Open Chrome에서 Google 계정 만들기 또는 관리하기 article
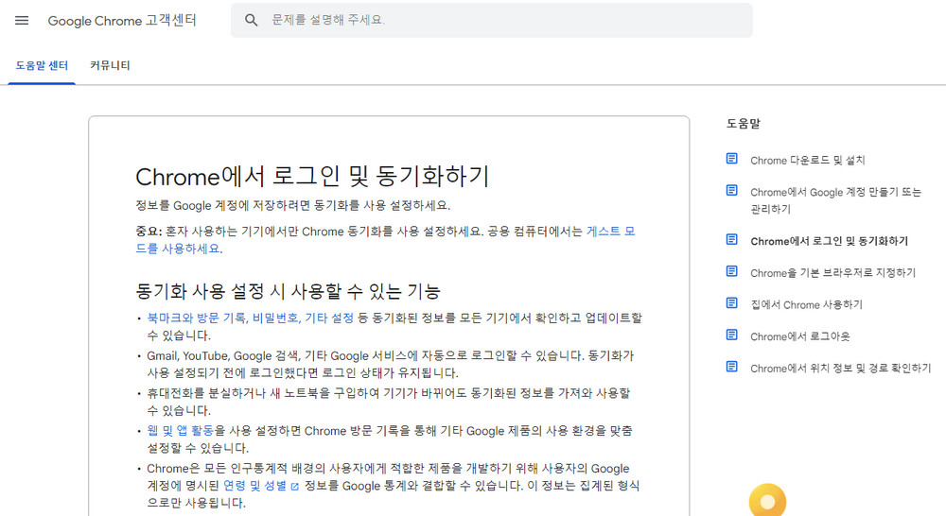The image size is (946, 516). 835,200
